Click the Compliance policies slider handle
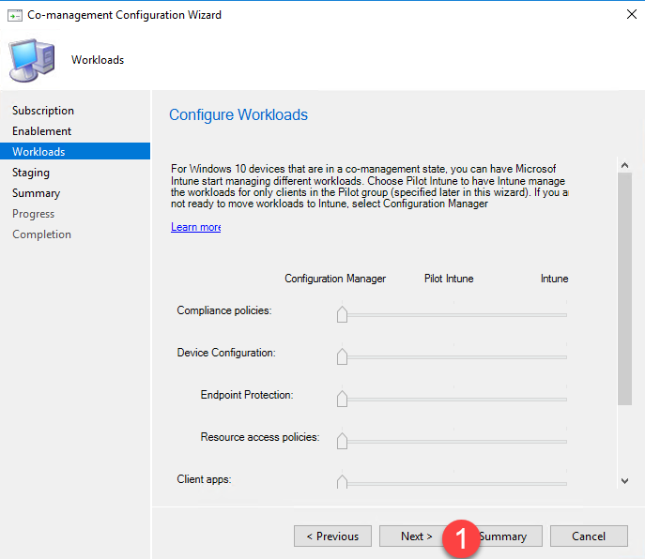 coord(342,313)
